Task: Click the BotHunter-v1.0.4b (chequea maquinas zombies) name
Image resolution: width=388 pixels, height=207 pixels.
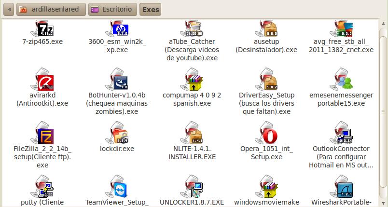Action: (117, 103)
